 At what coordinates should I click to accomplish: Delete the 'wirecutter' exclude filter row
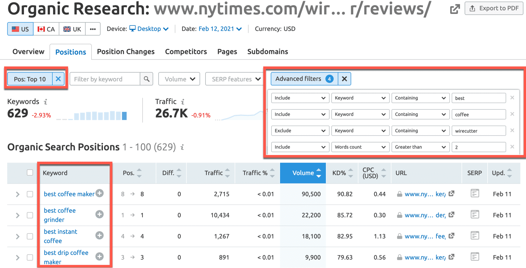(x=512, y=131)
